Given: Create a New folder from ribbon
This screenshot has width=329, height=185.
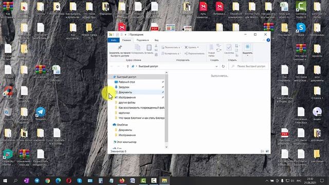Looking at the screenshot, I should (211, 50).
